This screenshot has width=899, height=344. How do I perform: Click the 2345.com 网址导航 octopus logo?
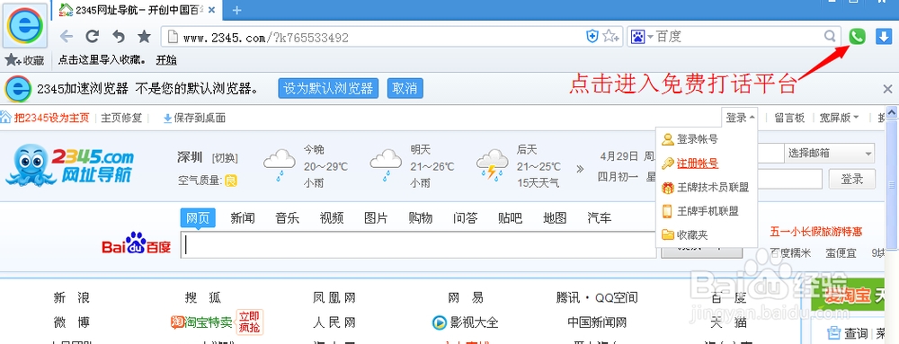pos(69,165)
